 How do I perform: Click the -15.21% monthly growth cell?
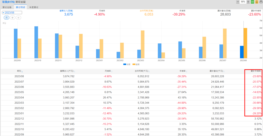point(107,124)
